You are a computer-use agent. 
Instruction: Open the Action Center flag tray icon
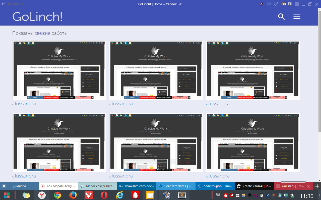(274, 195)
